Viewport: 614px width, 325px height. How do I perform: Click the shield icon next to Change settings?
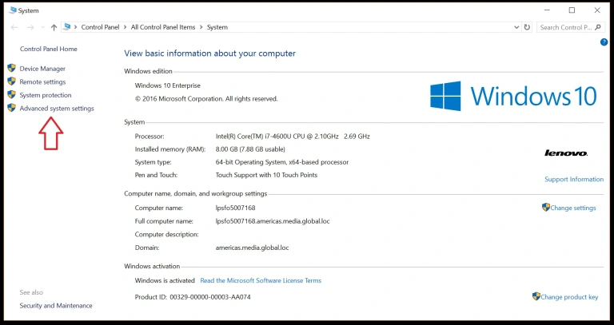coord(546,208)
